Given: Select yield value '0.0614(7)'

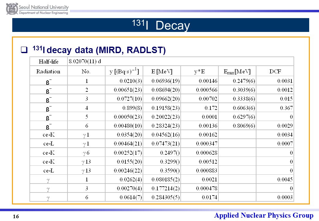Looking at the screenshot, I should (x=131, y=197).
